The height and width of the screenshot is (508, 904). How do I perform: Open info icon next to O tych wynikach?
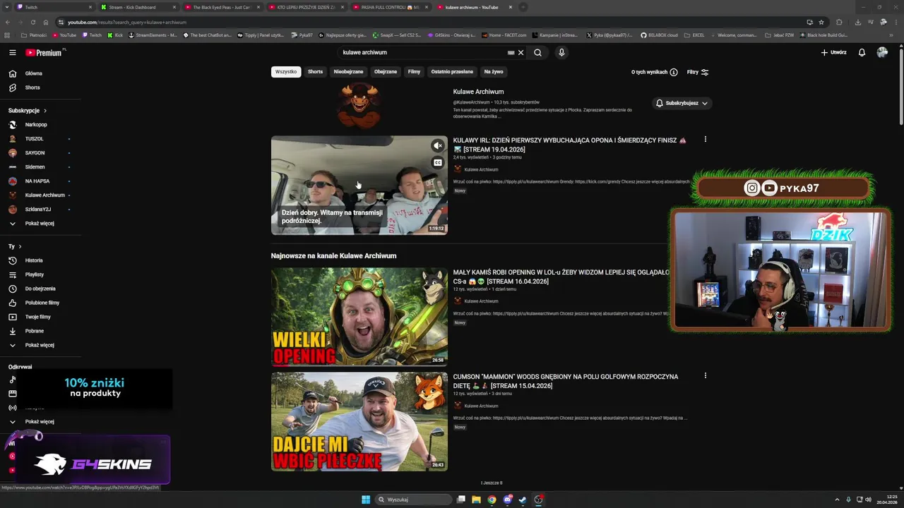674,72
